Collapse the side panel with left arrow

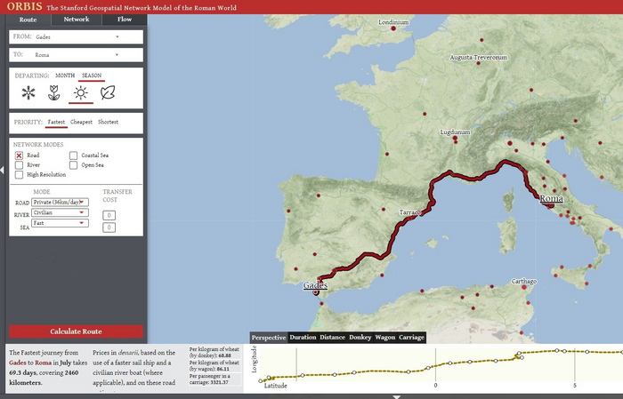coord(2,170)
